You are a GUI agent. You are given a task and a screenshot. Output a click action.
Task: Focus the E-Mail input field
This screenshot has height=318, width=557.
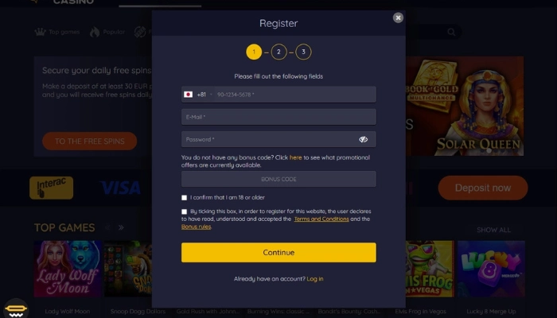[x=278, y=117]
